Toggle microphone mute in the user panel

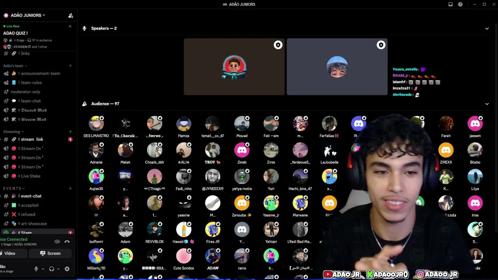(x=36, y=269)
